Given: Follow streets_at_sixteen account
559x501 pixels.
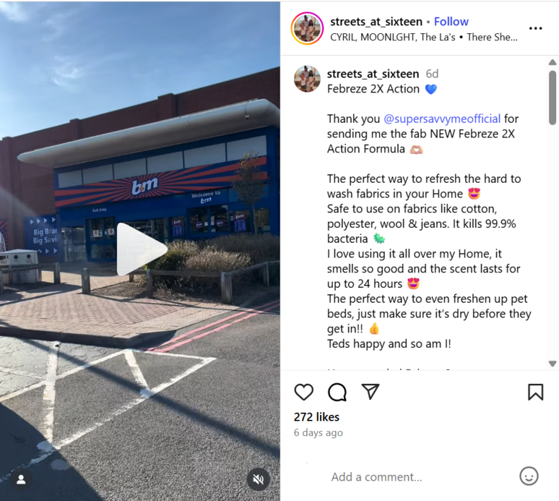Looking at the screenshot, I should click(451, 22).
